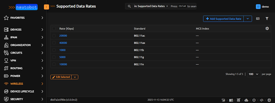Check the row for rate 20000
Image resolution: width=275 pixels, height=103 pixels.
(x=54, y=36)
